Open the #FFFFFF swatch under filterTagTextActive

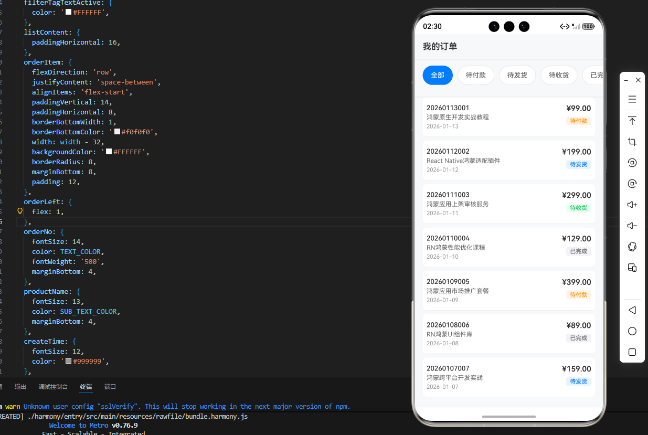click(x=68, y=12)
